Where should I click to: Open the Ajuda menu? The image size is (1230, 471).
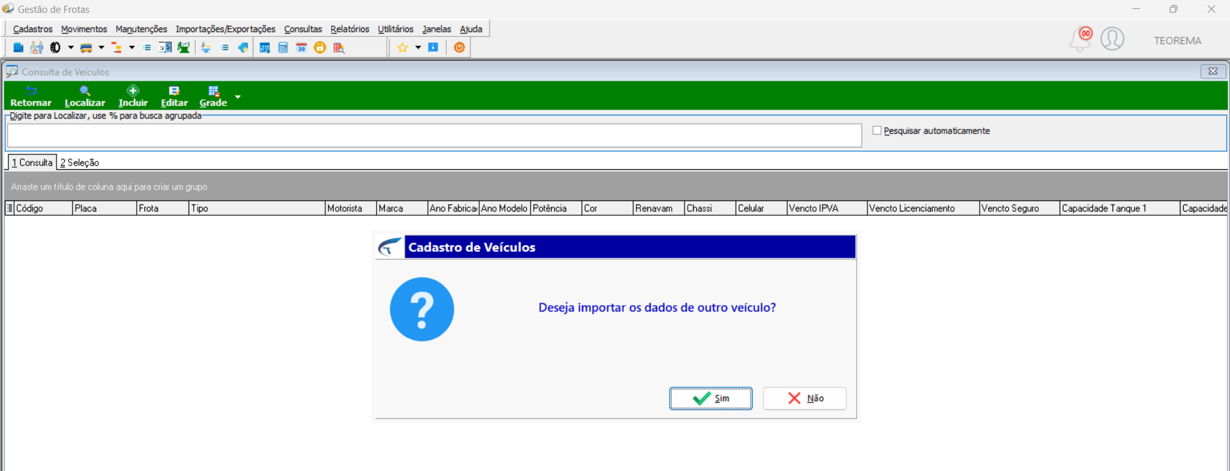point(471,29)
